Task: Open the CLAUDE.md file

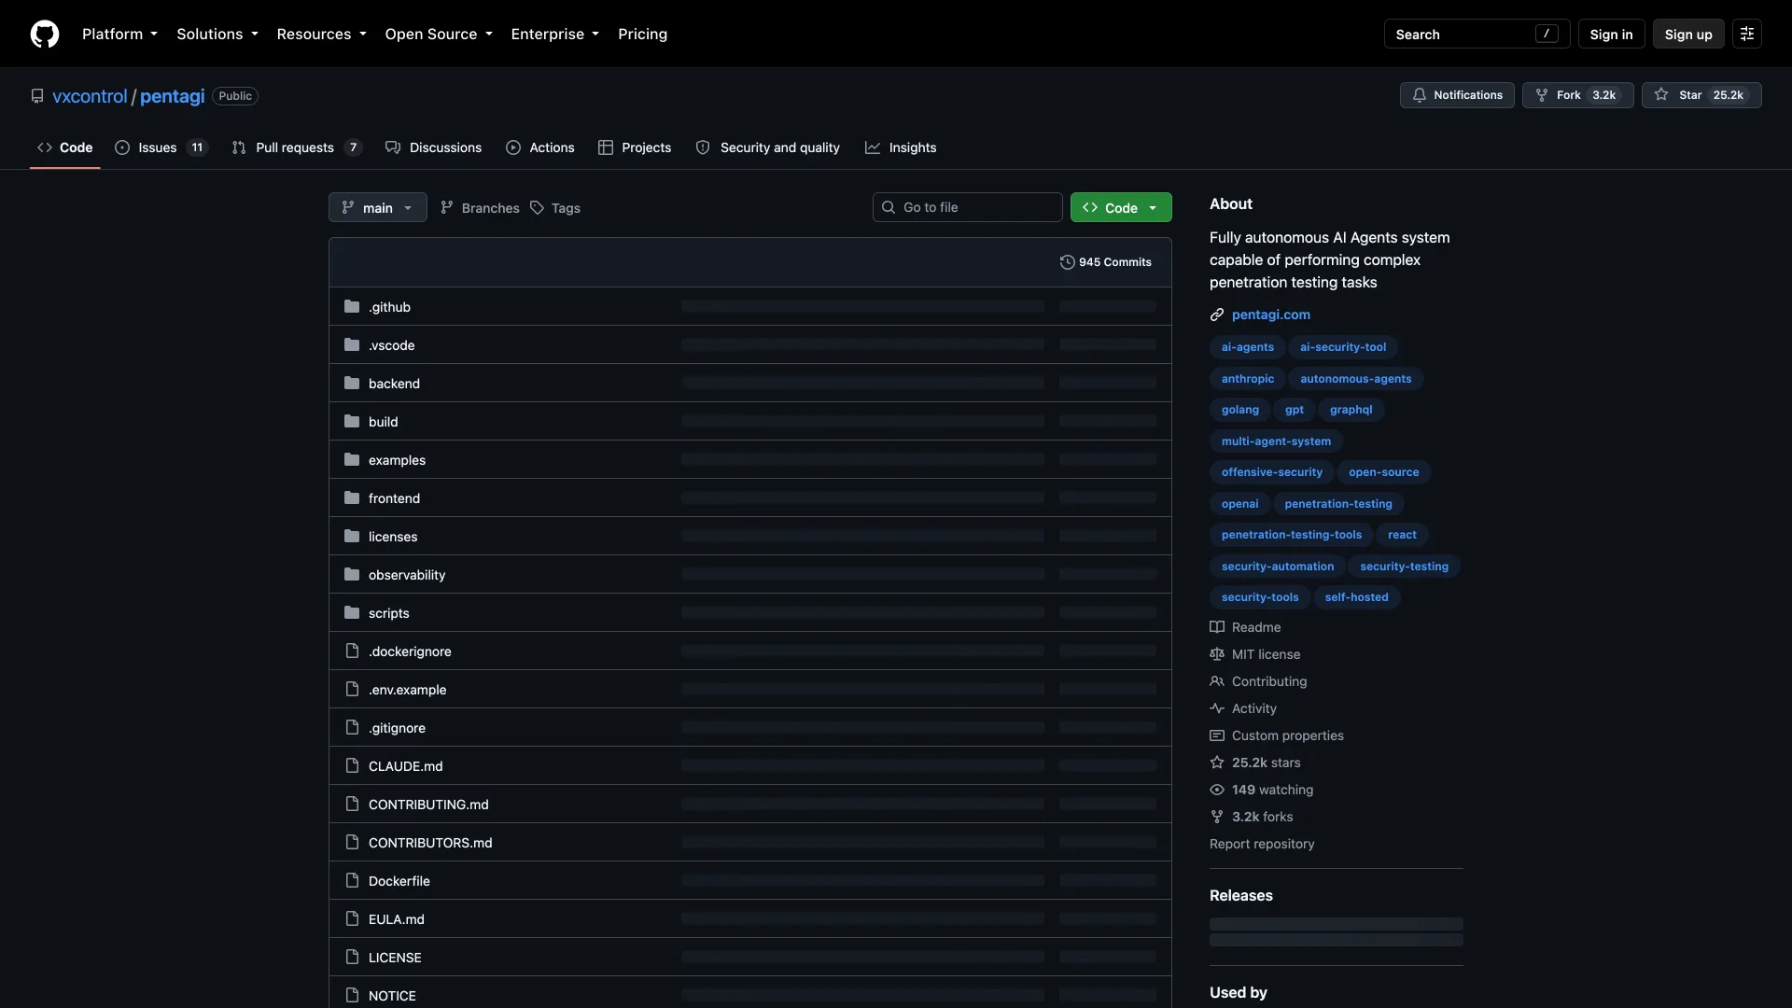Action: pos(406,766)
